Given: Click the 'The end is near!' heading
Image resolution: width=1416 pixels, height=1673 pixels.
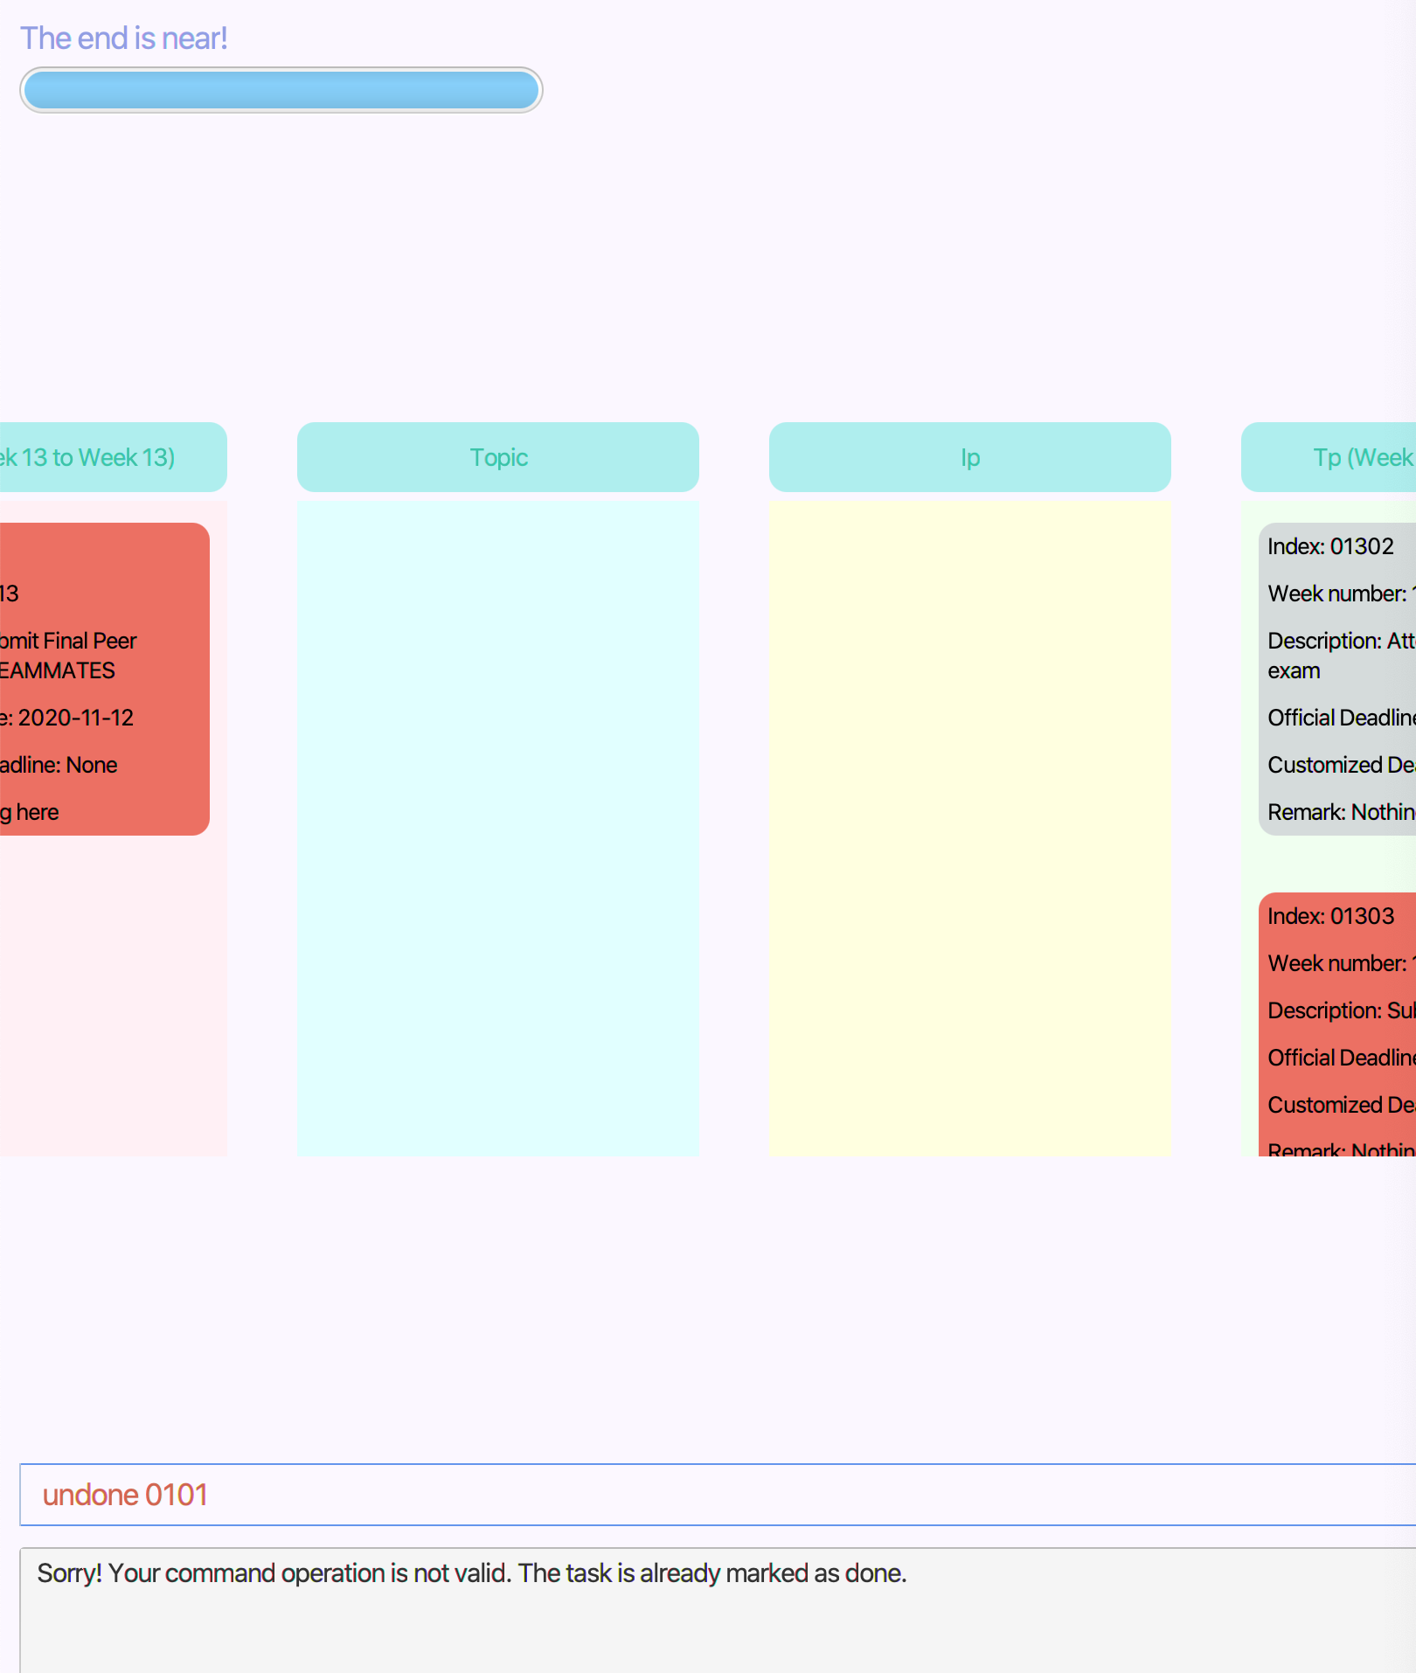Looking at the screenshot, I should pyautogui.click(x=124, y=38).
